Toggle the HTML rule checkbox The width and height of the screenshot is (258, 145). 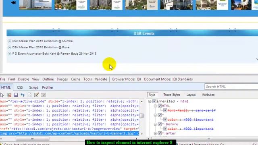click(160, 106)
